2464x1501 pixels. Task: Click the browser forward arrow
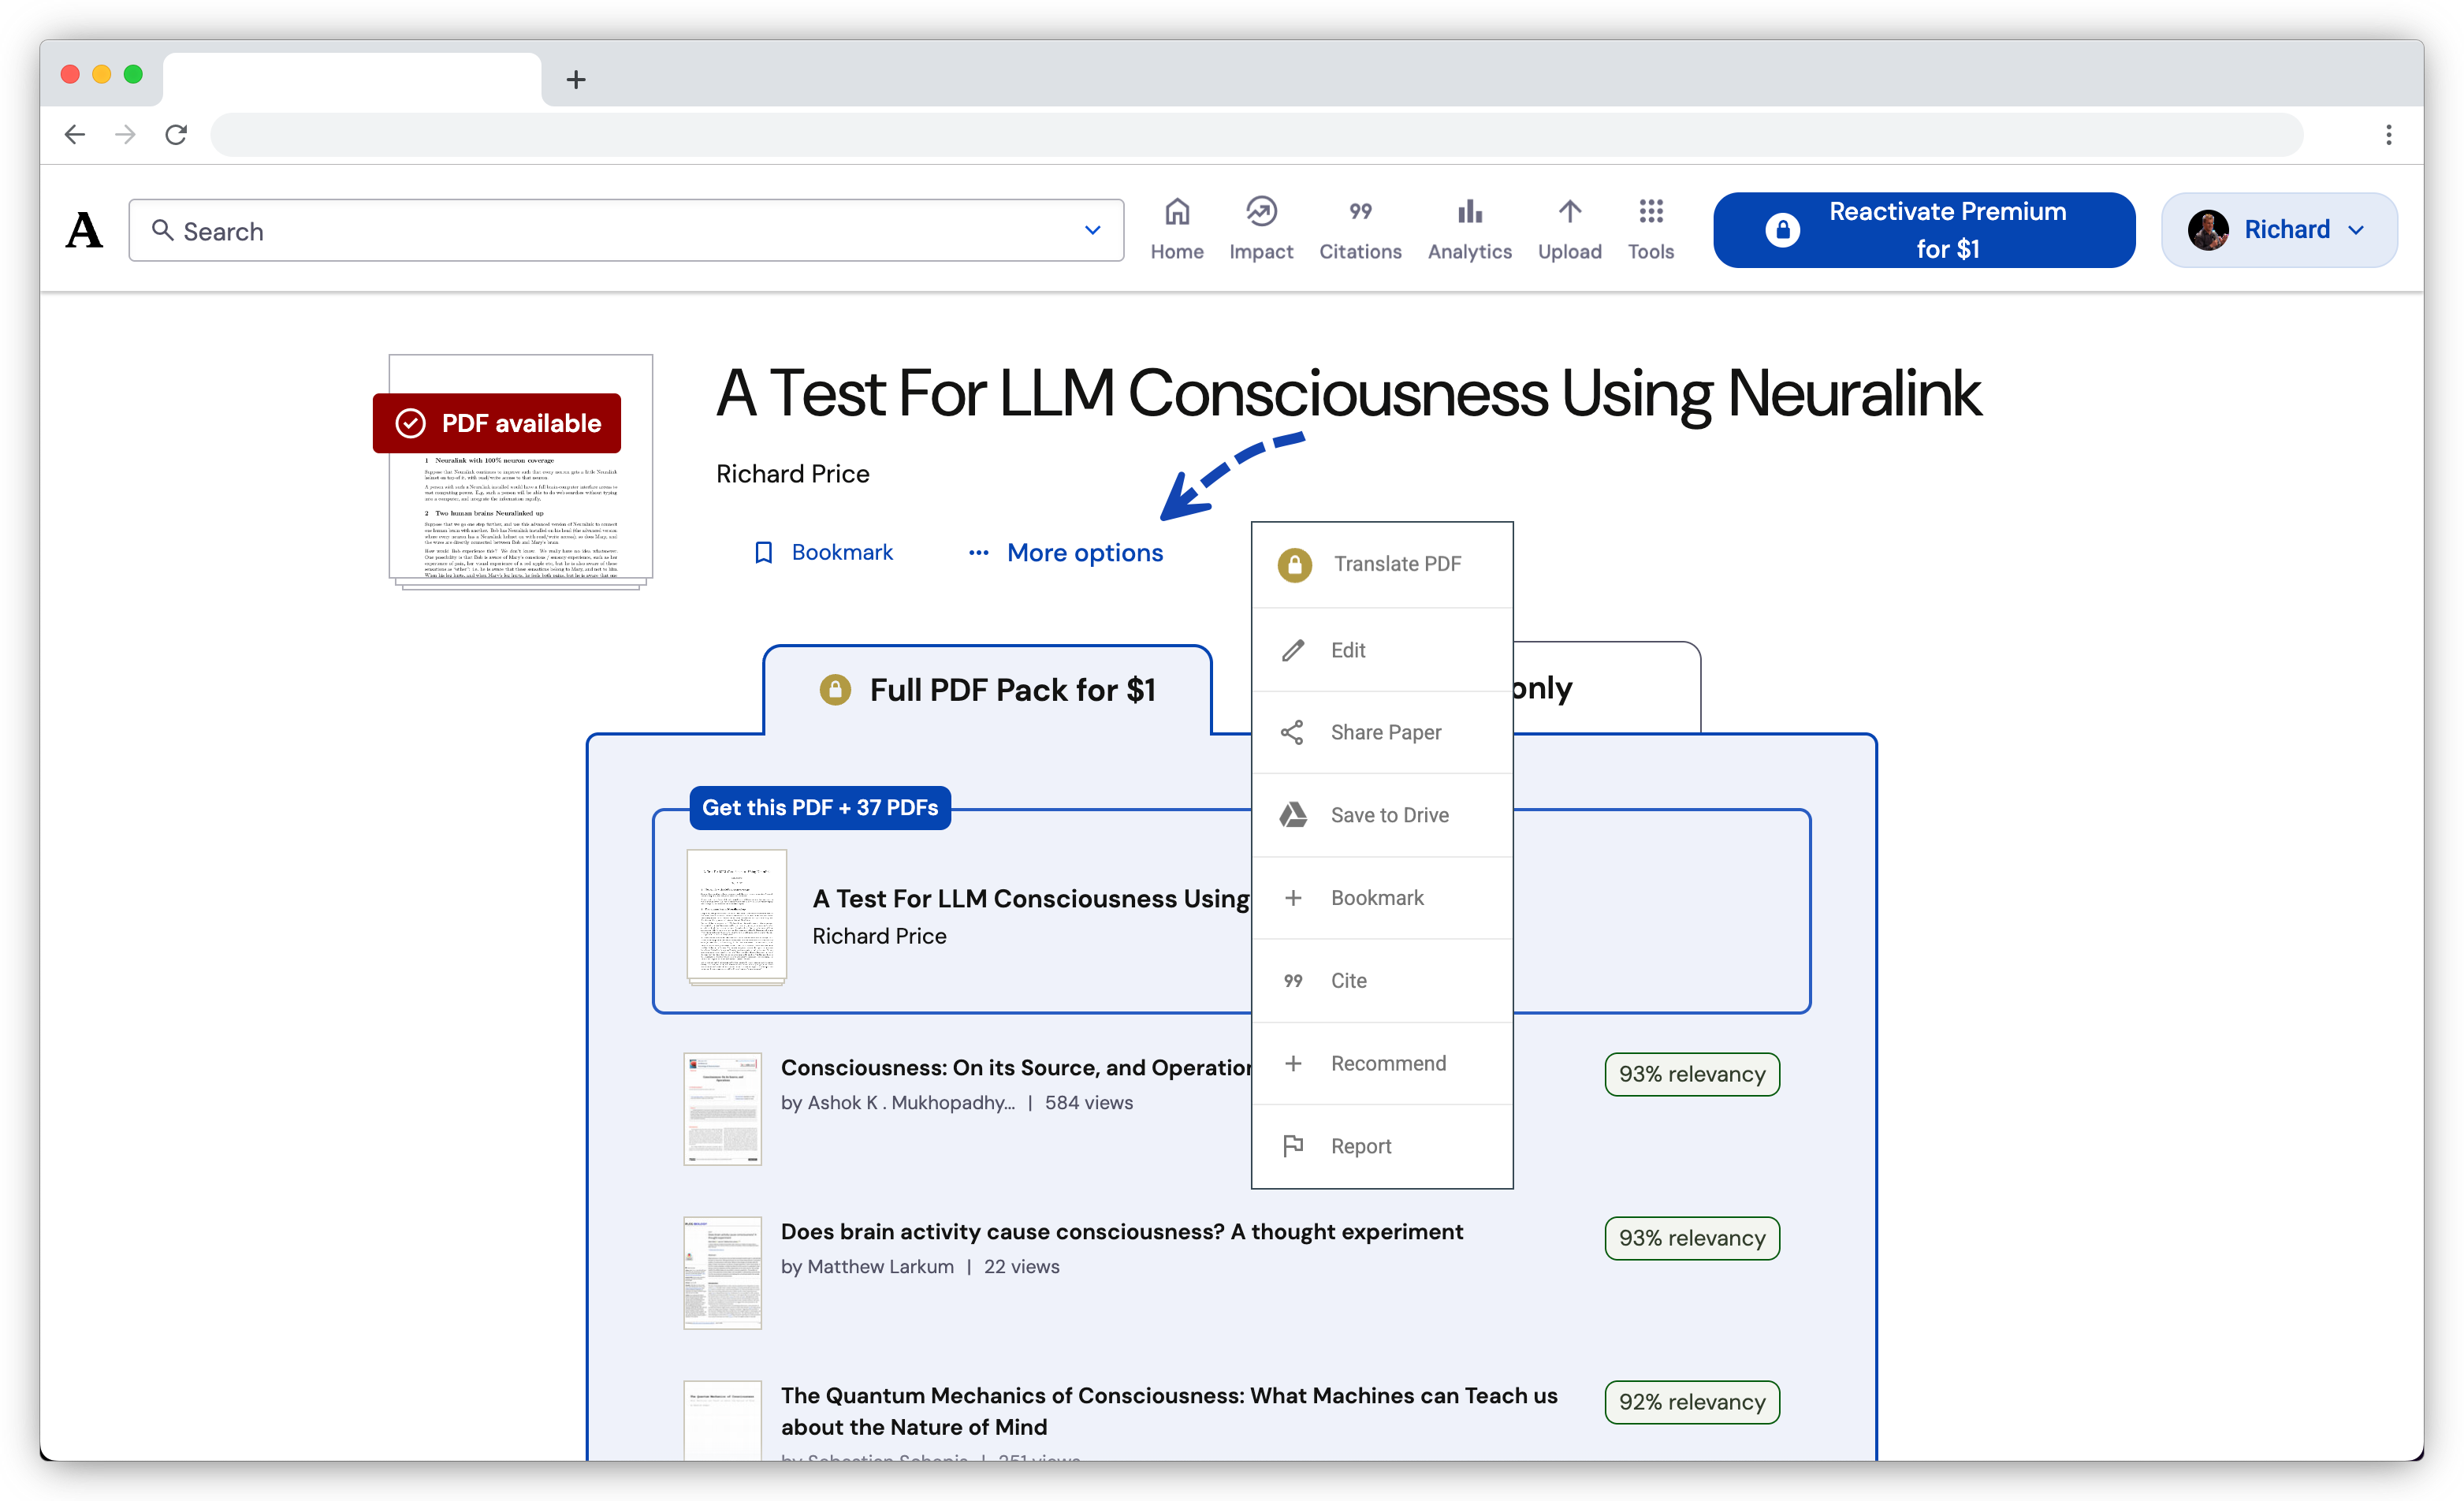click(125, 134)
